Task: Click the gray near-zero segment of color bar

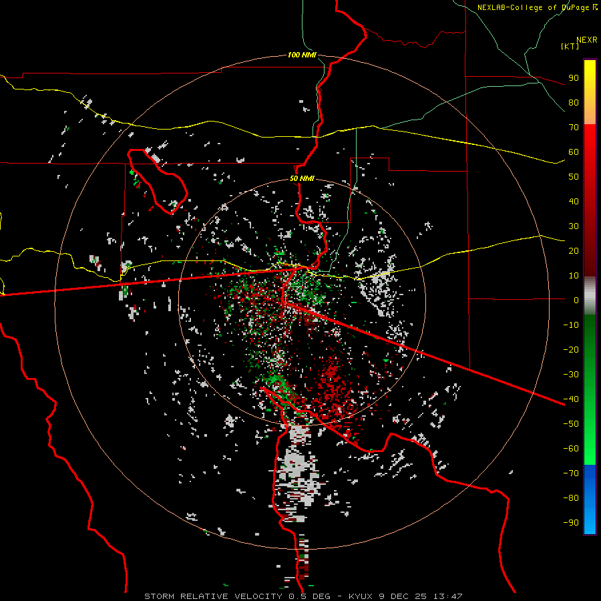Action: [590, 296]
